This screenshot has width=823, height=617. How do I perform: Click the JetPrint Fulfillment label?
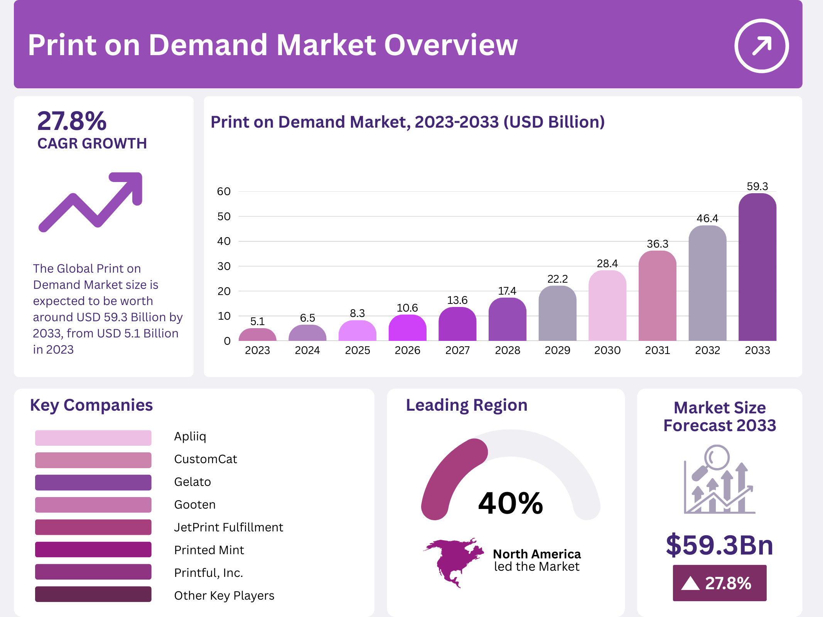point(228,527)
